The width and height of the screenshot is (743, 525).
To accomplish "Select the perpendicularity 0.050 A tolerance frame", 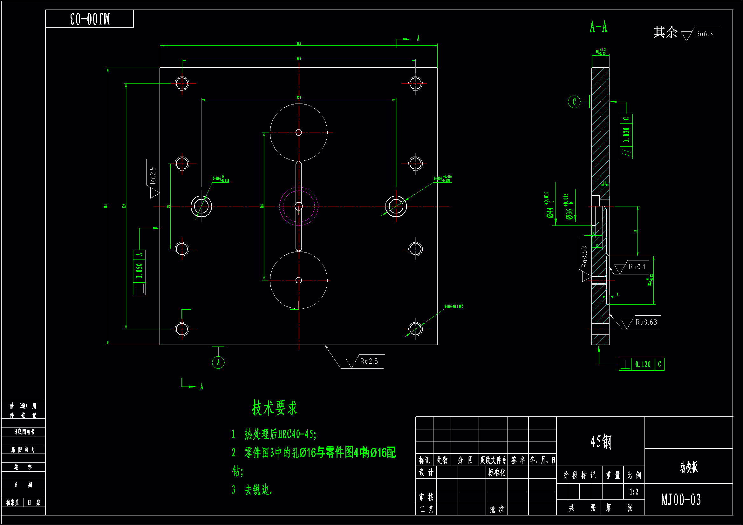I will 139,273.
